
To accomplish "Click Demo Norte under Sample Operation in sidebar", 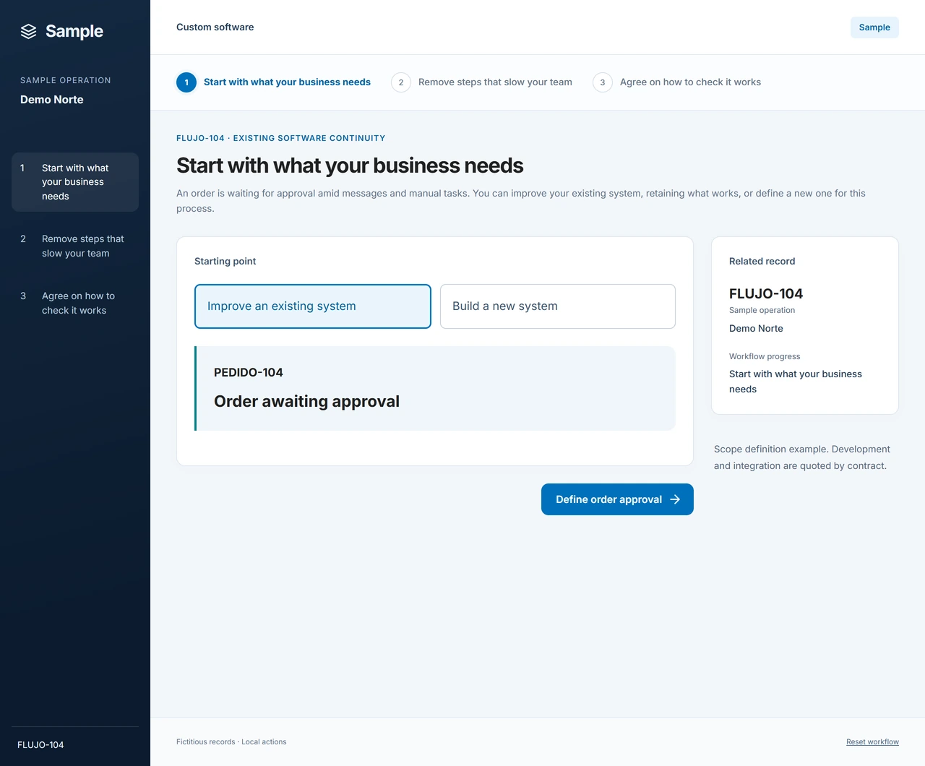I will click(x=52, y=100).
